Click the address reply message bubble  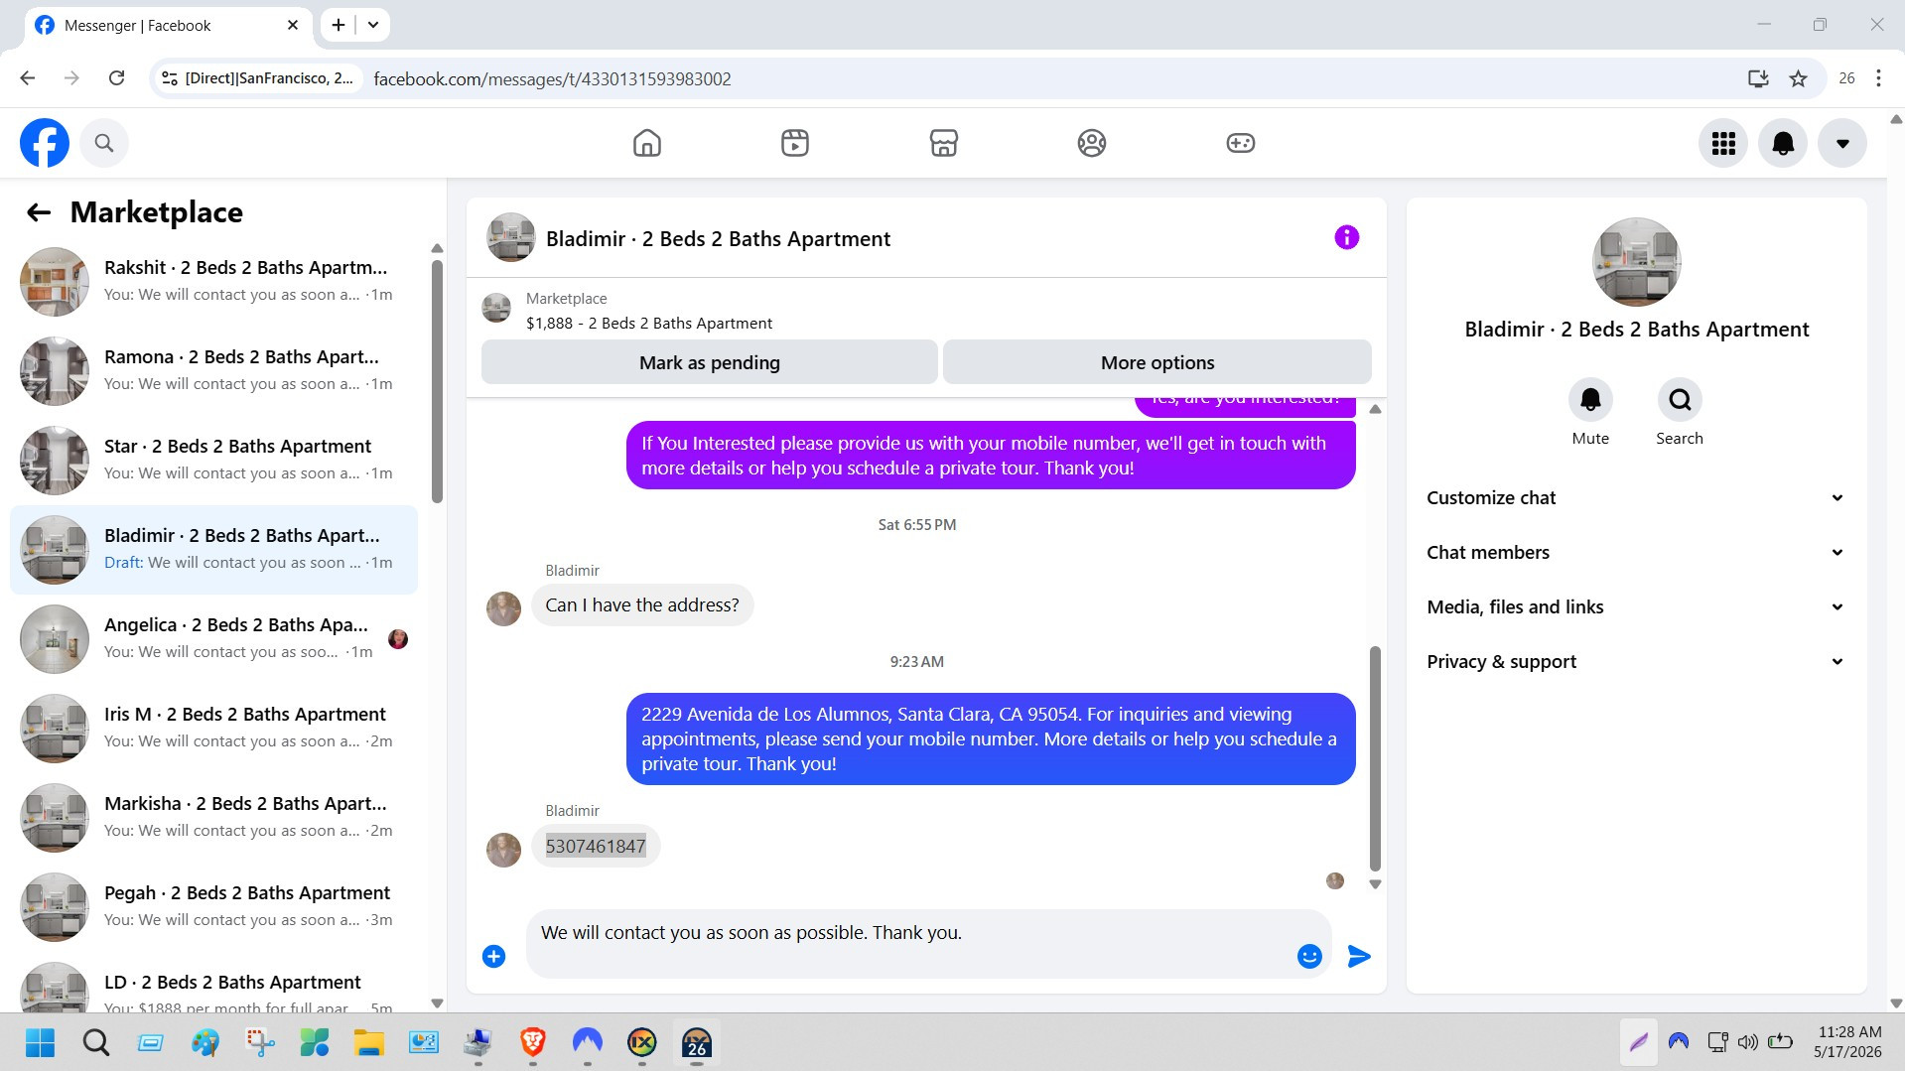click(991, 739)
